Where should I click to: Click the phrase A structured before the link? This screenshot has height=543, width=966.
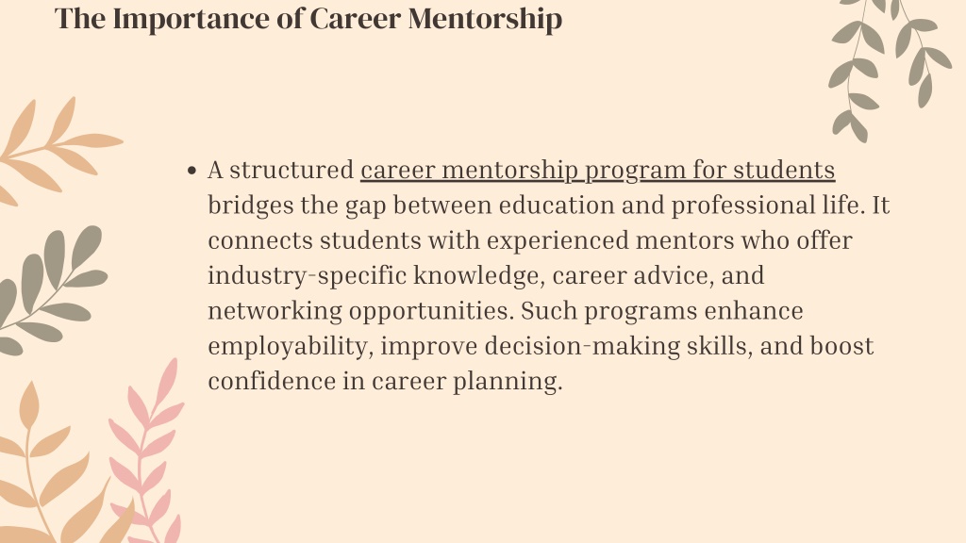[280, 171]
